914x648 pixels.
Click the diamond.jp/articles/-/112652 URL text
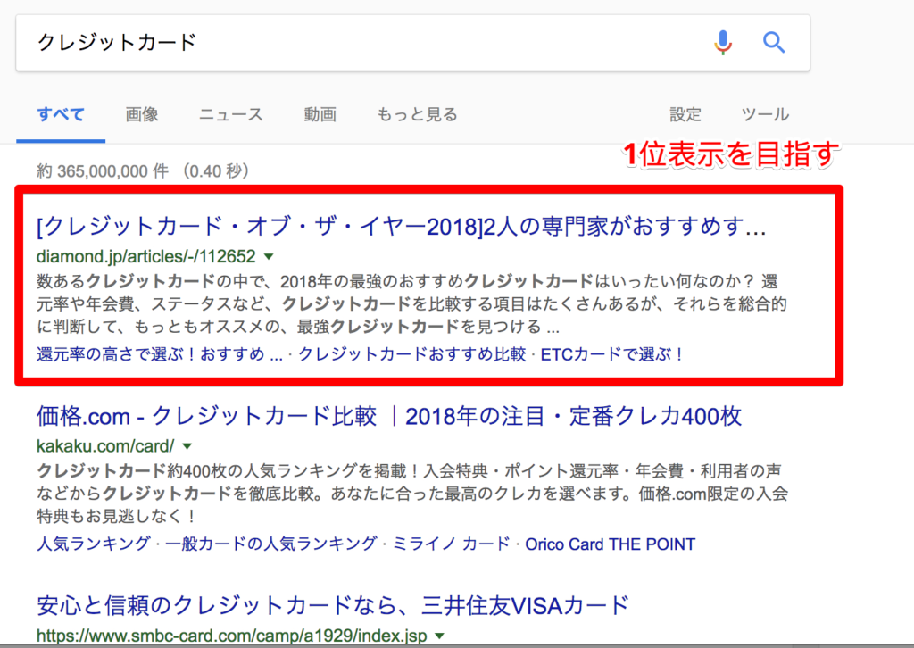pos(145,256)
